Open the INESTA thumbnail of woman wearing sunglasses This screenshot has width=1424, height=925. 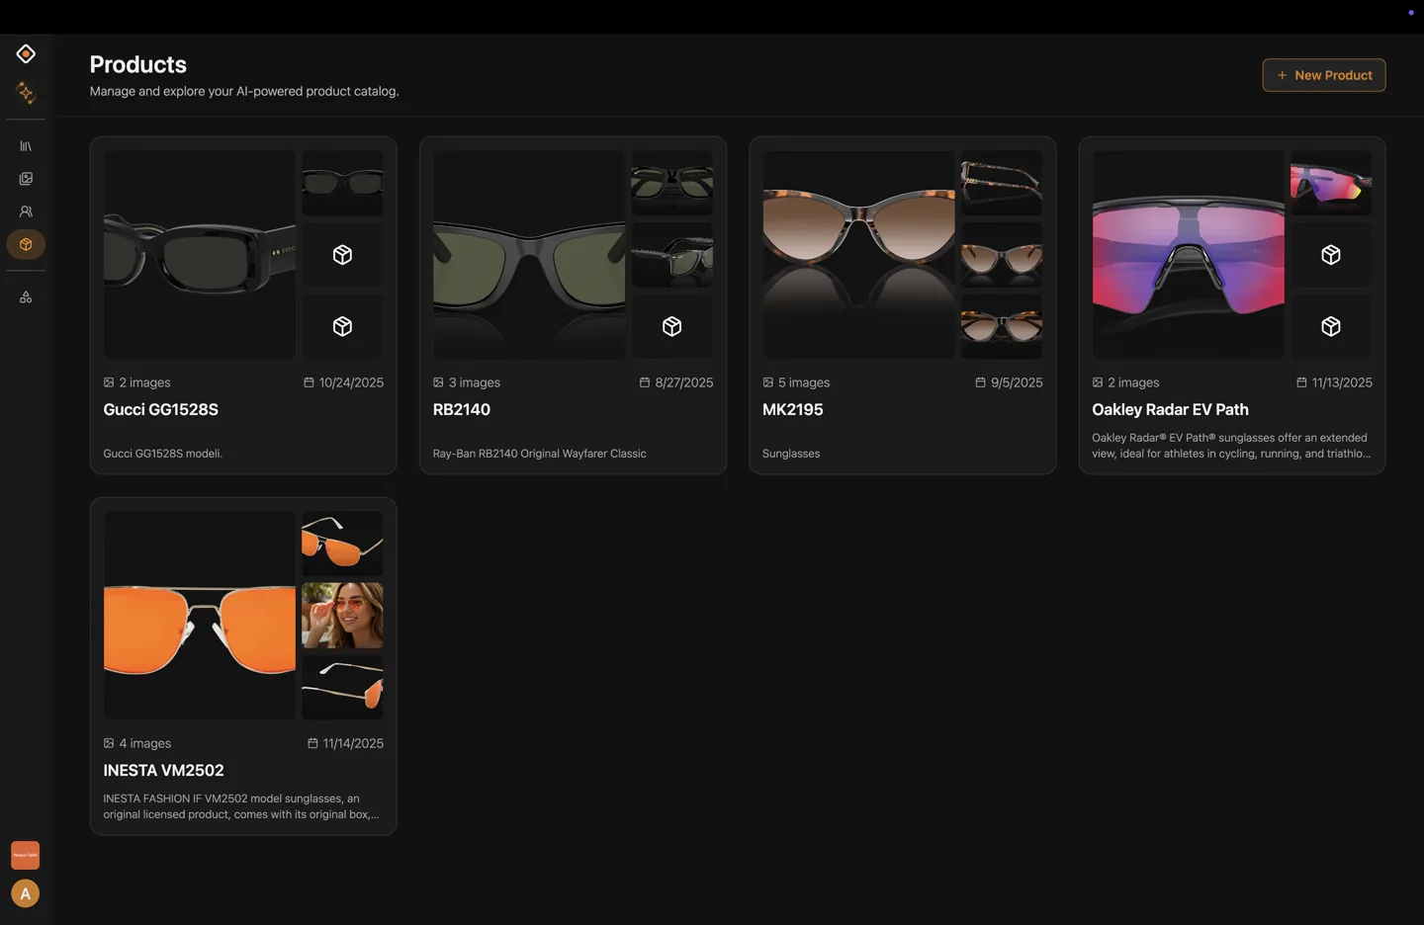pyautogui.click(x=342, y=616)
